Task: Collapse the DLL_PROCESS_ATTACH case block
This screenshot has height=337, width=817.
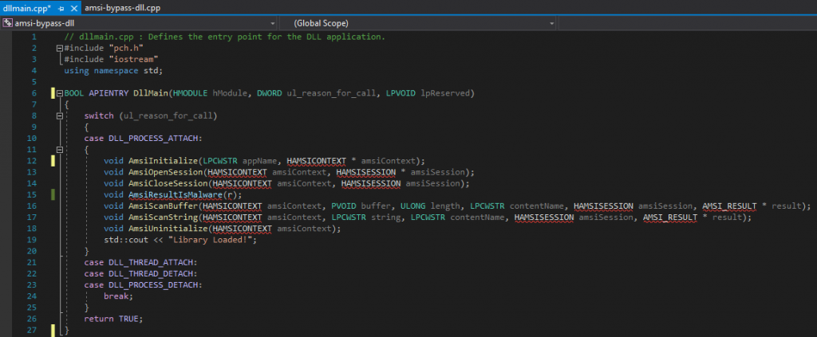Action: click(x=60, y=150)
